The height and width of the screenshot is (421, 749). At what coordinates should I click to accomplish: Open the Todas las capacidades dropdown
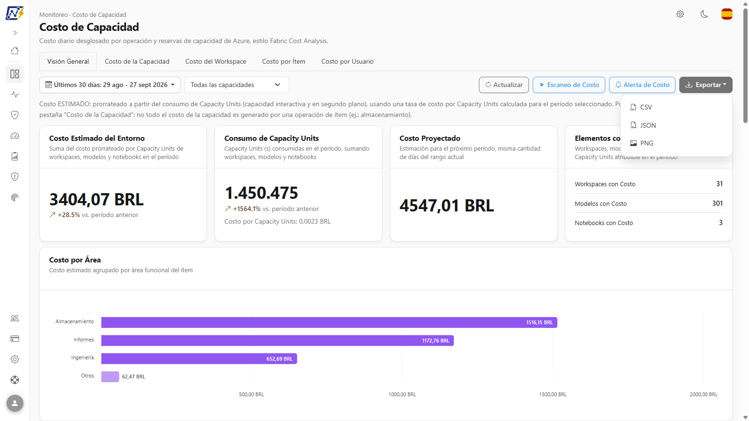[237, 85]
